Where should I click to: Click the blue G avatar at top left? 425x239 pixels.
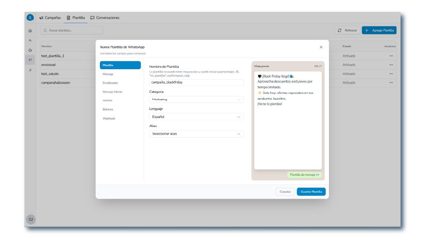[x=30, y=17]
